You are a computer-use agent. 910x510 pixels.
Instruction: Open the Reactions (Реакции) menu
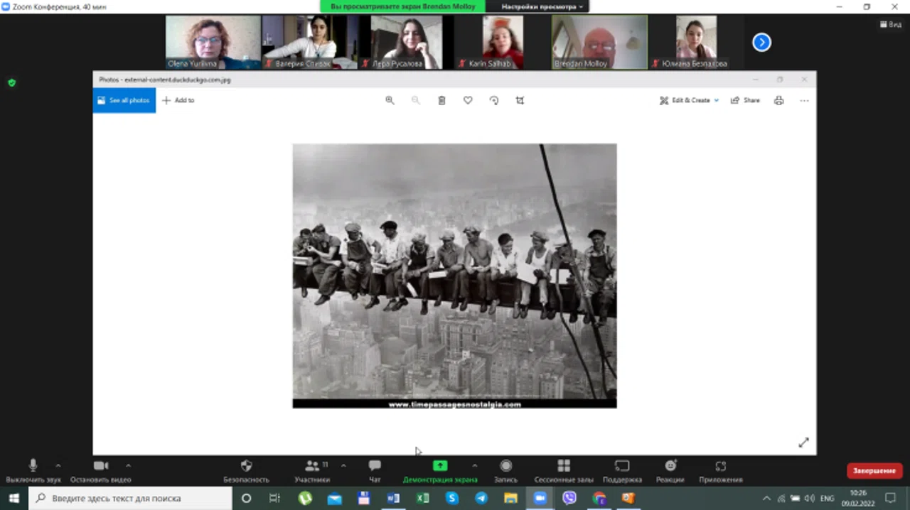coord(670,470)
